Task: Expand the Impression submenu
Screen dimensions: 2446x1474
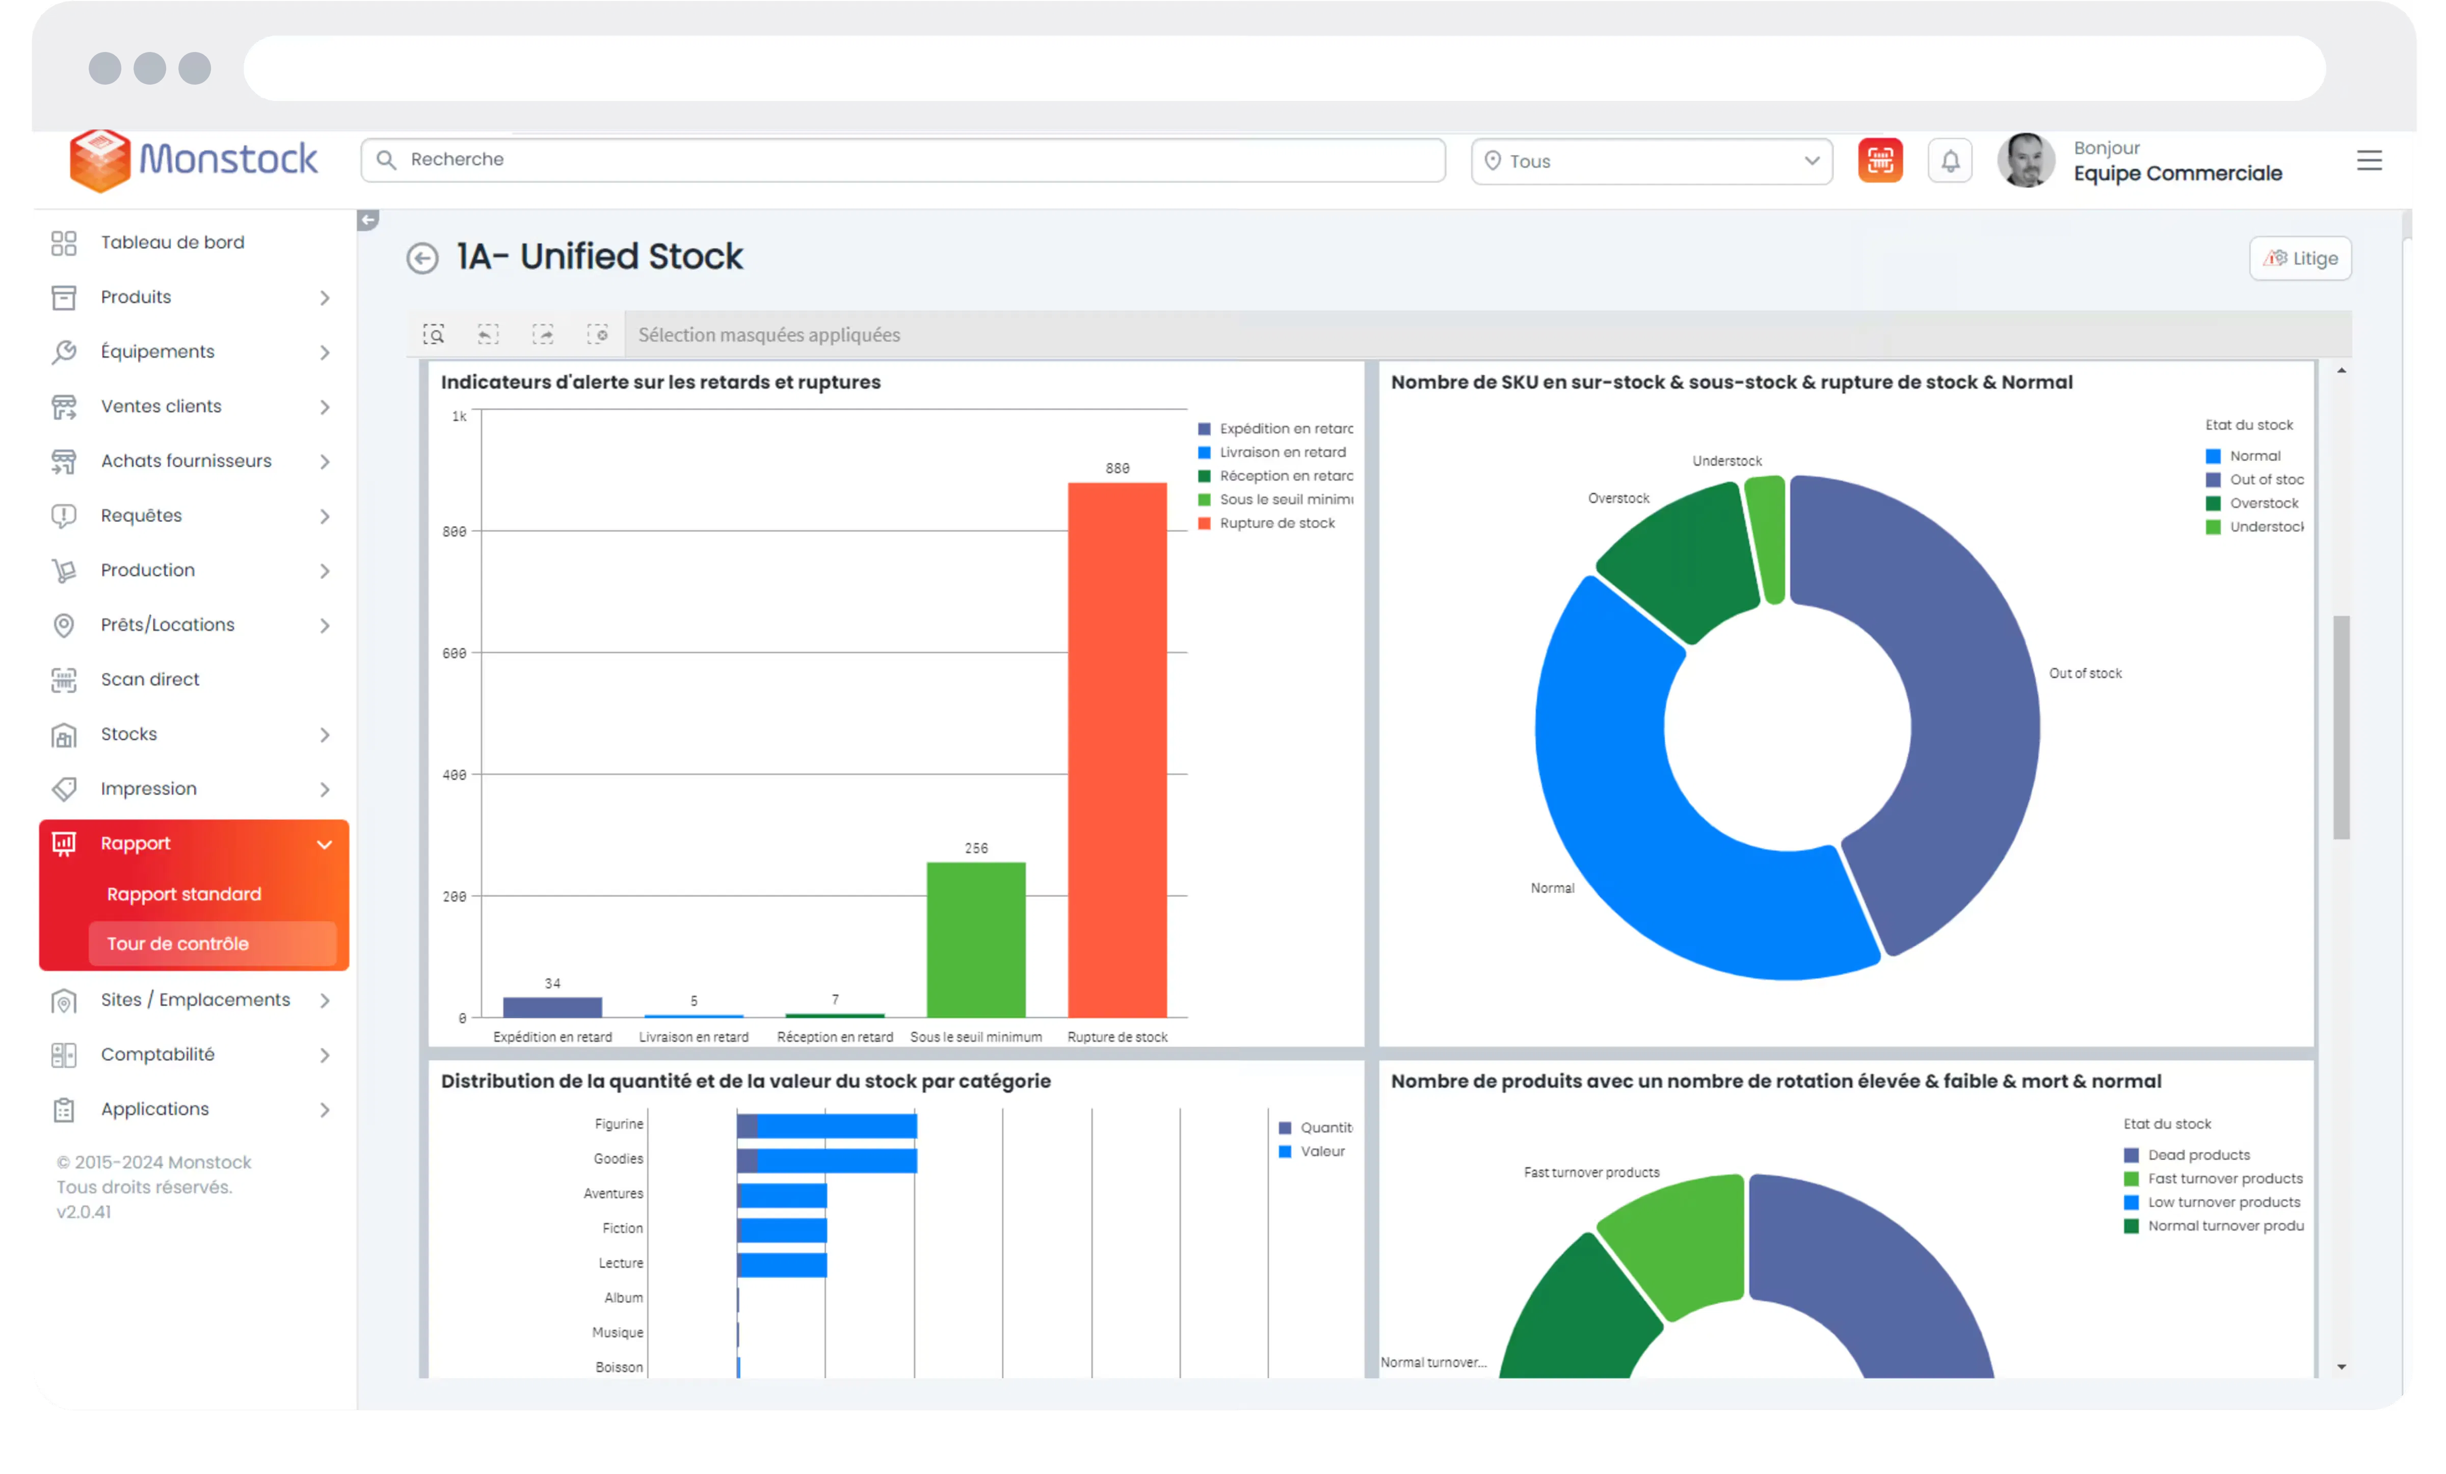Action: pos(325,789)
